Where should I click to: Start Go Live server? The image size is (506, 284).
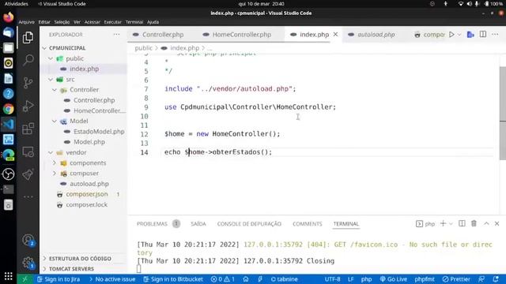coord(394,279)
